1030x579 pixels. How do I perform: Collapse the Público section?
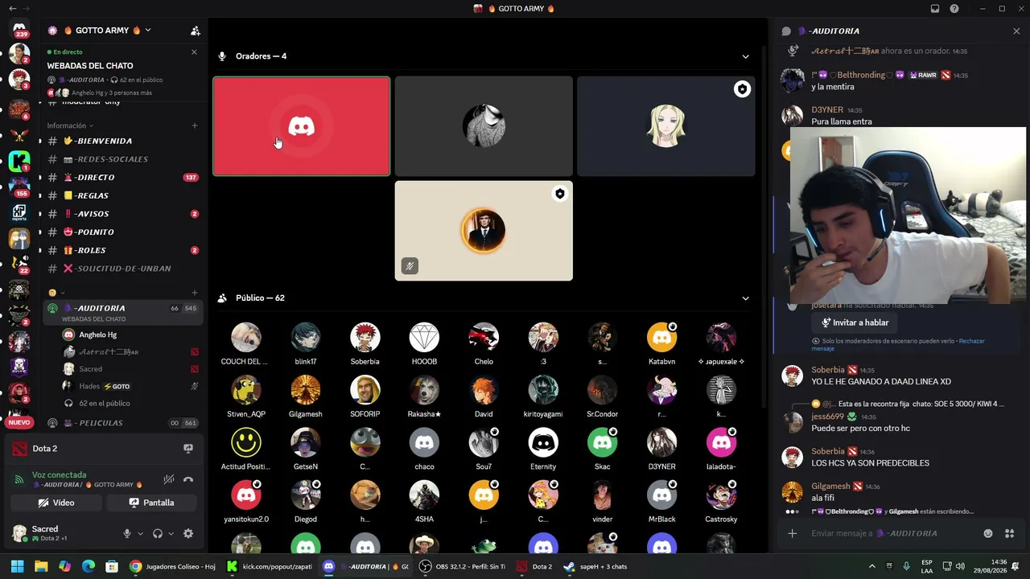pos(745,298)
